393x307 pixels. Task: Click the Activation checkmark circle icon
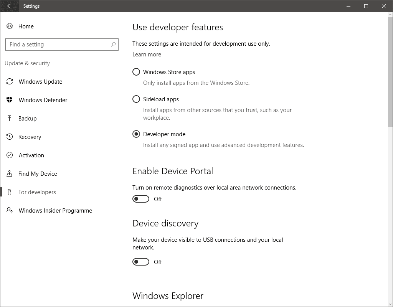[x=10, y=155]
